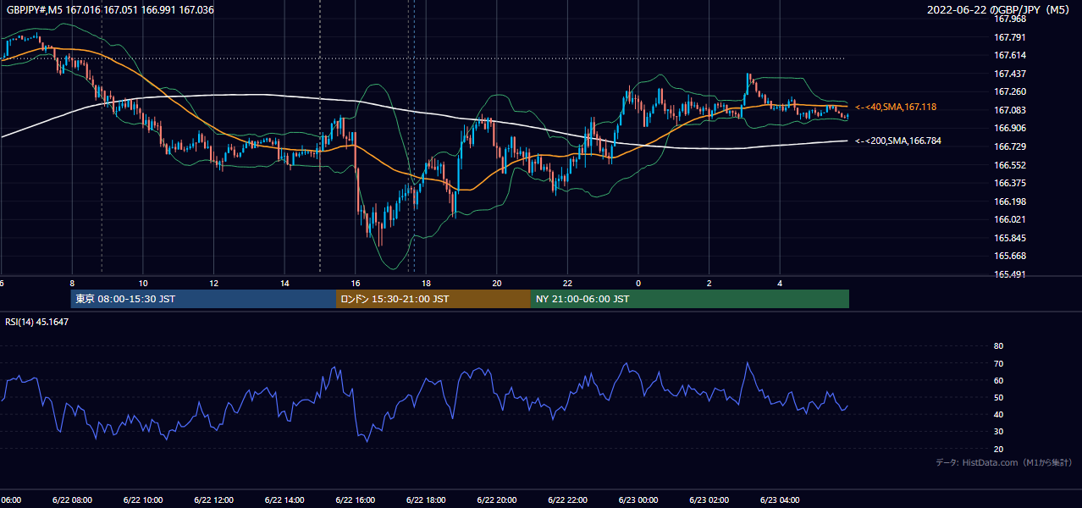Click price axis label 166.198

click(1009, 202)
